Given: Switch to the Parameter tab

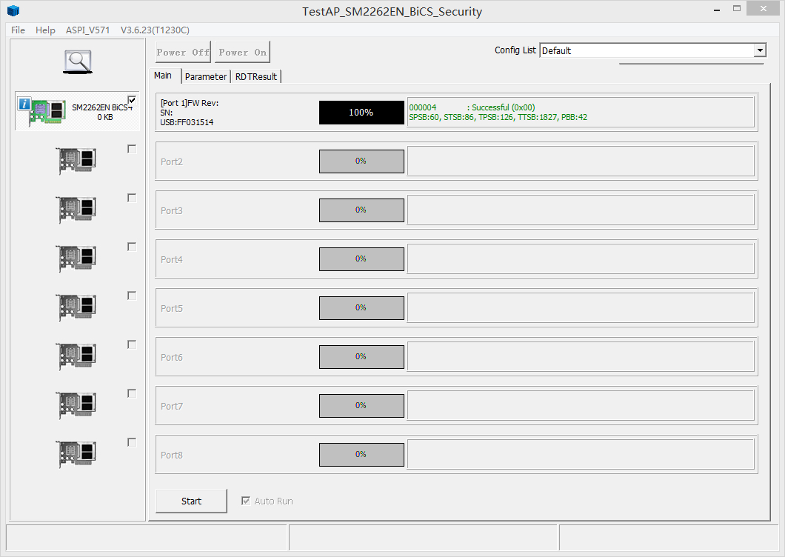Looking at the screenshot, I should tap(206, 76).
